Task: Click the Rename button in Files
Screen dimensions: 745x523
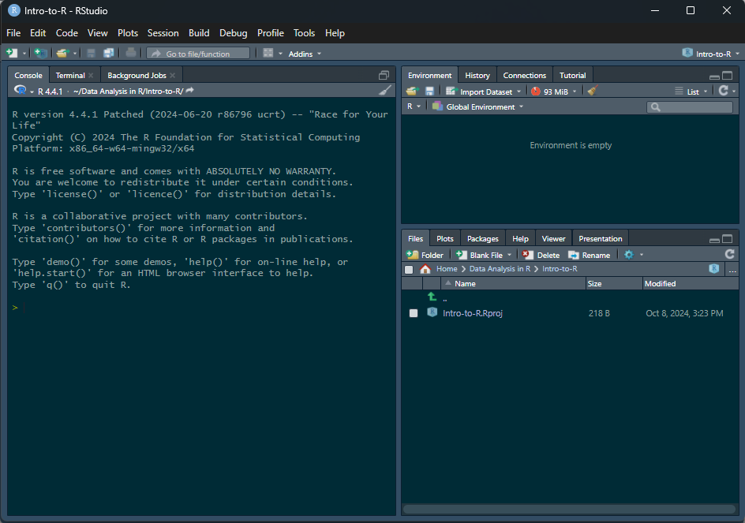Action: (590, 255)
